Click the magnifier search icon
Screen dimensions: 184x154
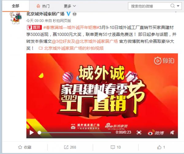[x=172, y=6]
